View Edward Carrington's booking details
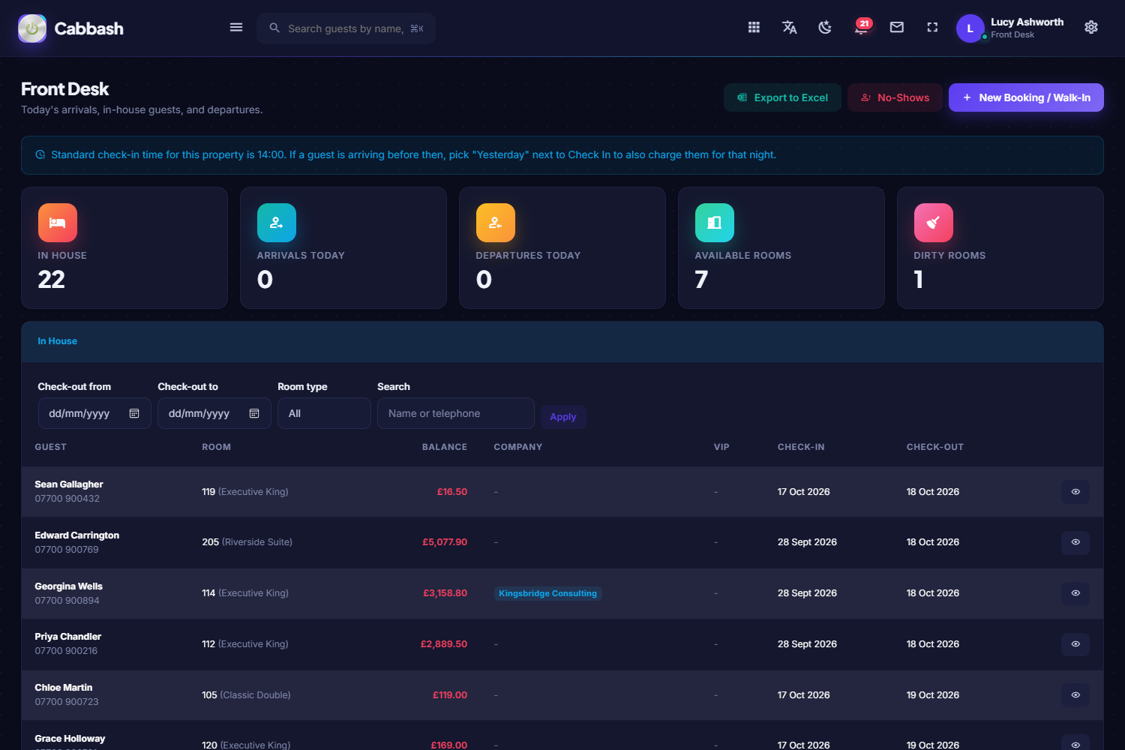This screenshot has width=1125, height=750. (1075, 542)
